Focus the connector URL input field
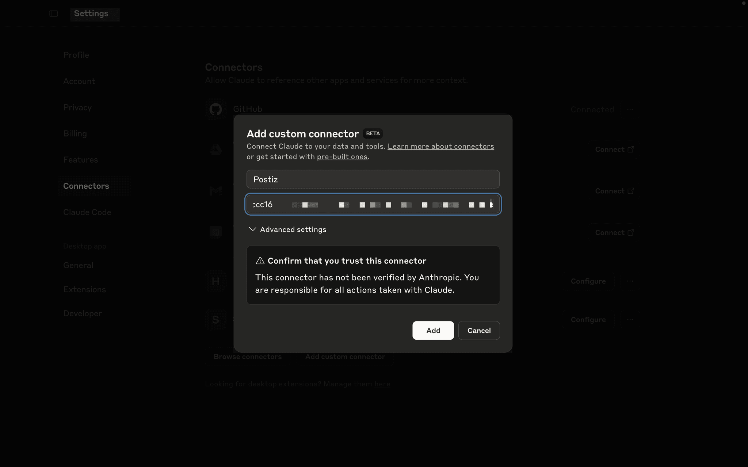Screen dimensions: 748x467 tap(373, 204)
